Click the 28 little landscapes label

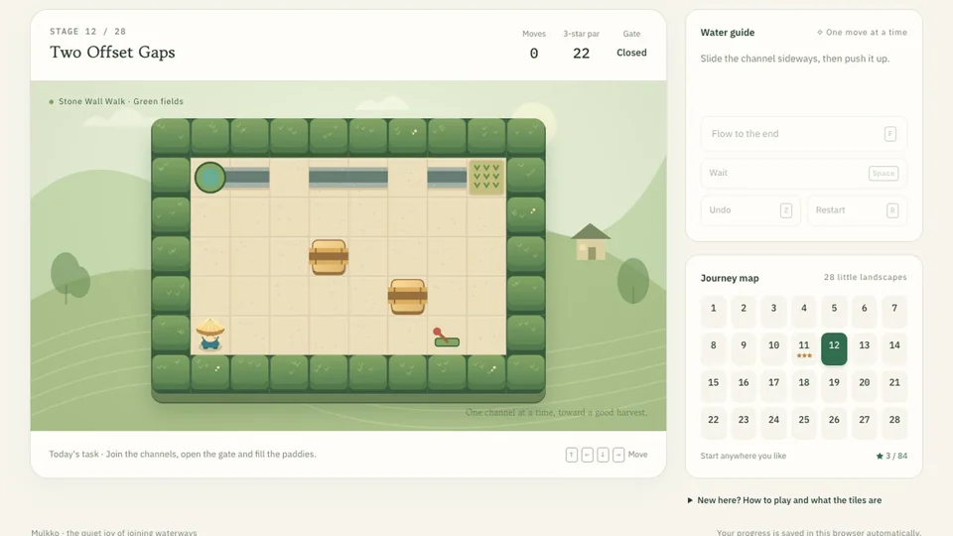coord(866,277)
